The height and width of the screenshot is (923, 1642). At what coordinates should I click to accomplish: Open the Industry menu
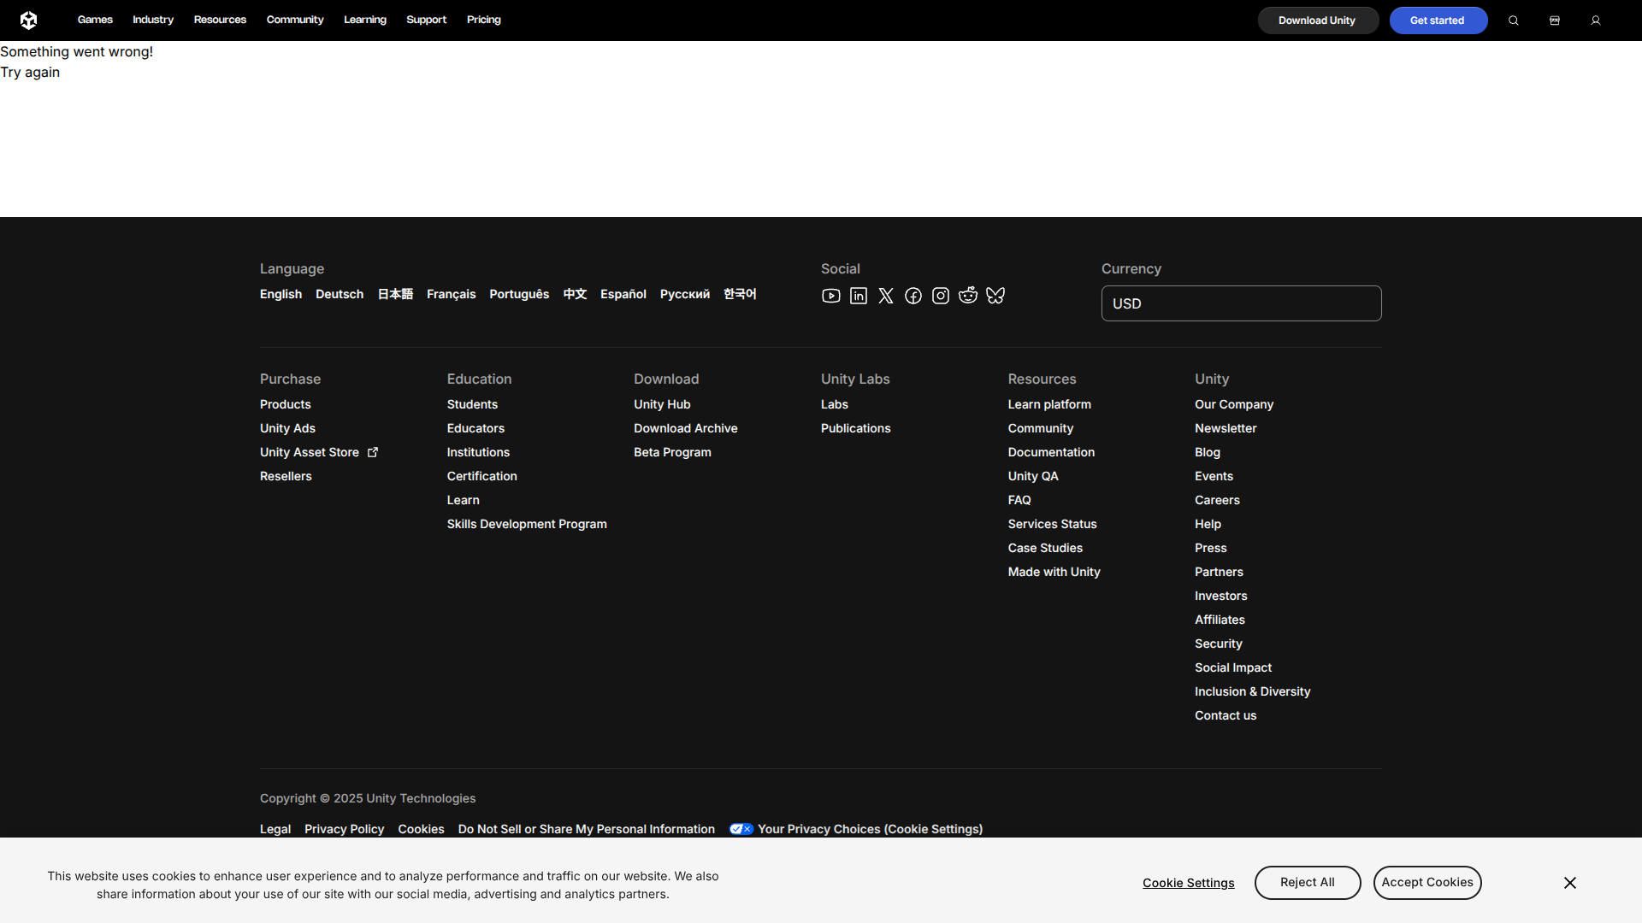pyautogui.click(x=153, y=20)
